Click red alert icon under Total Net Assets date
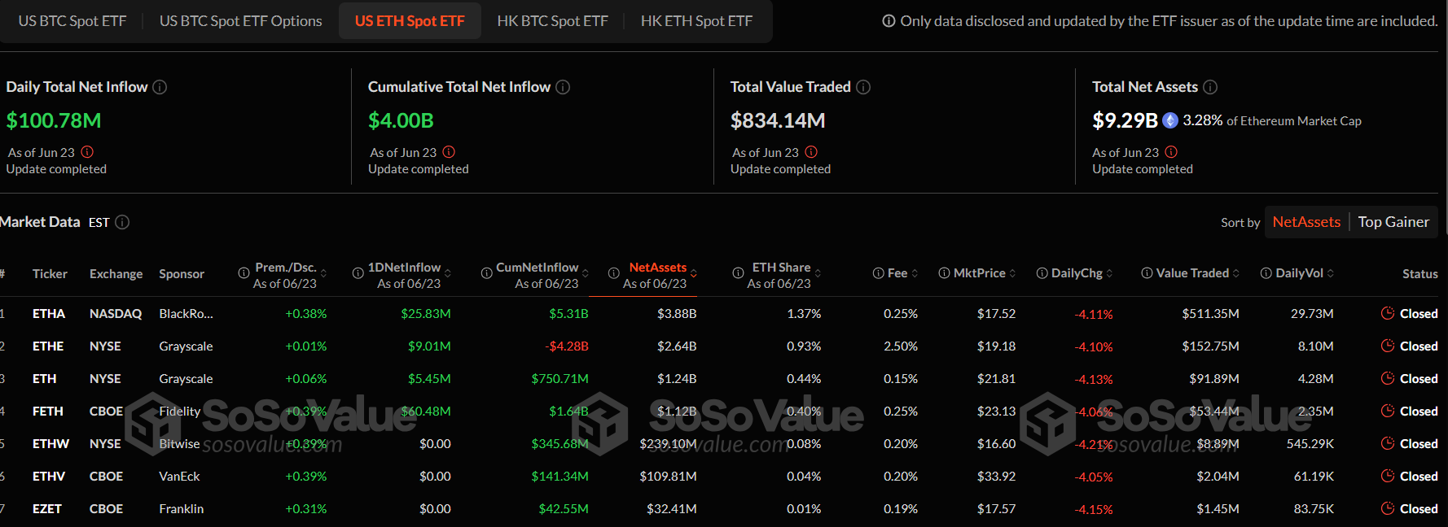 1171,152
